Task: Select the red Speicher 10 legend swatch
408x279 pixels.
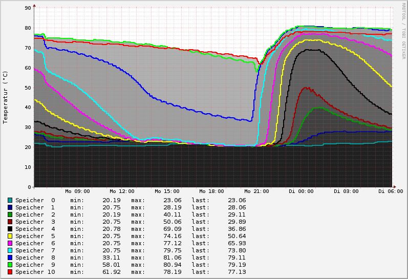Action: click(x=10, y=272)
